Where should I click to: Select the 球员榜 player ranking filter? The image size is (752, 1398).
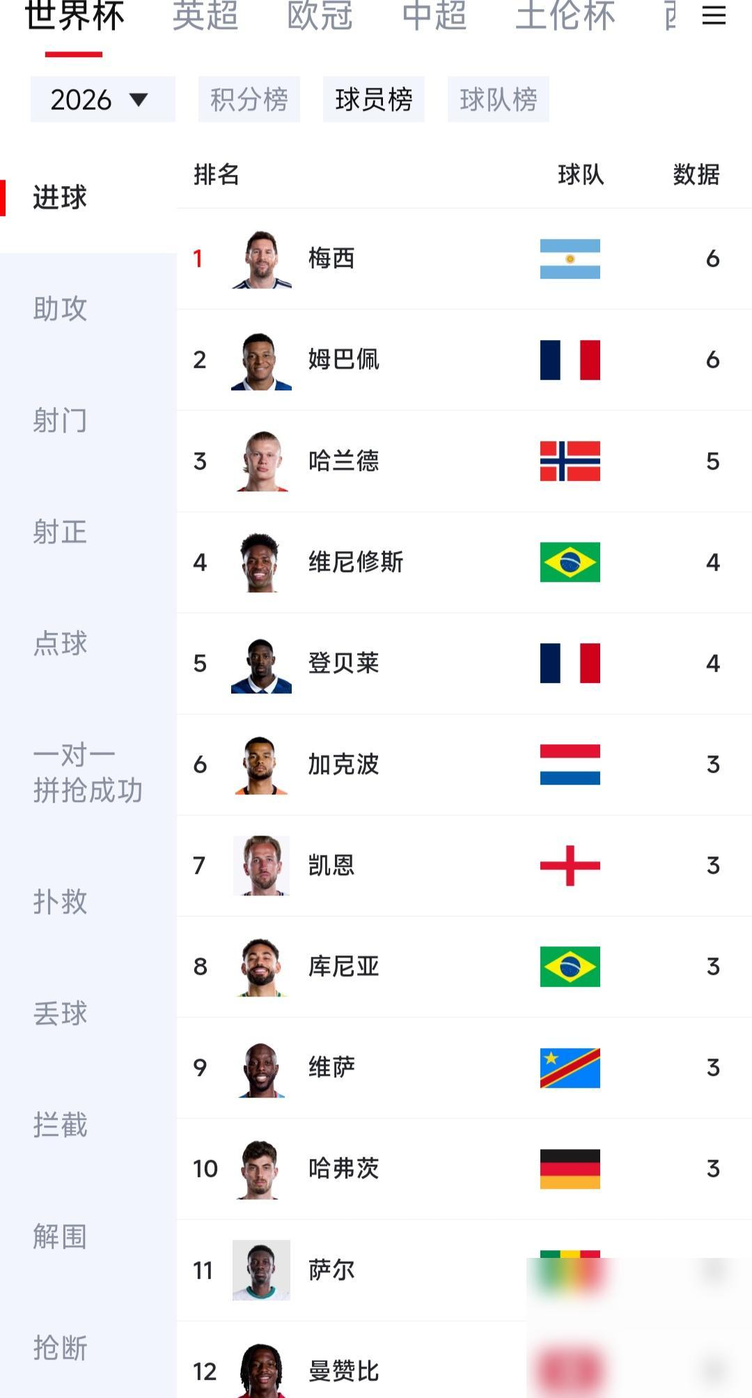point(374,99)
